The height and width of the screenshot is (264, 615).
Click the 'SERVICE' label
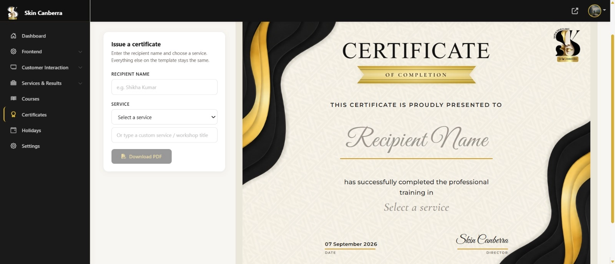pyautogui.click(x=120, y=104)
